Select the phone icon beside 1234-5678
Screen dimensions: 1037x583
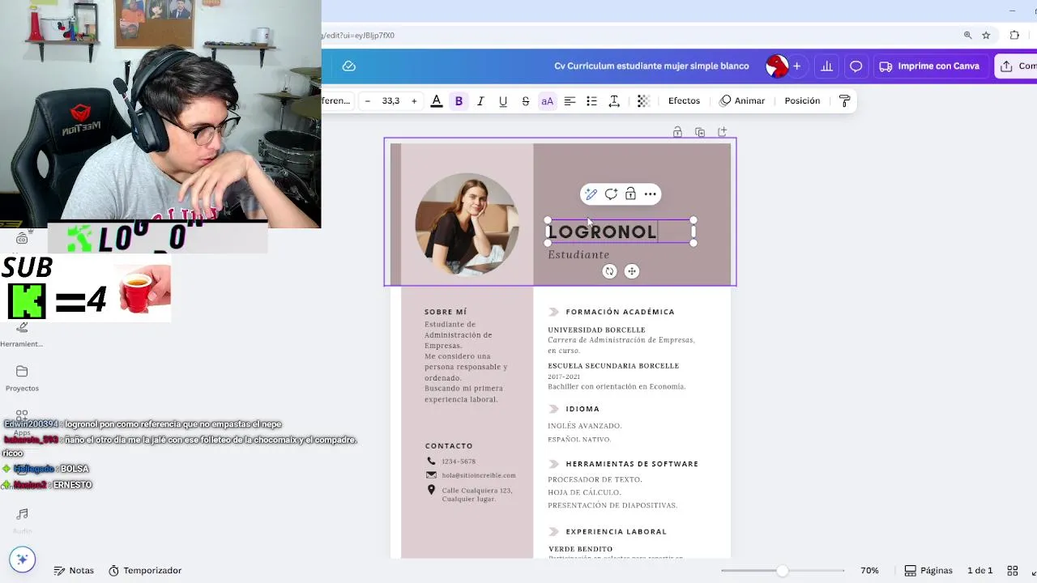431,462
